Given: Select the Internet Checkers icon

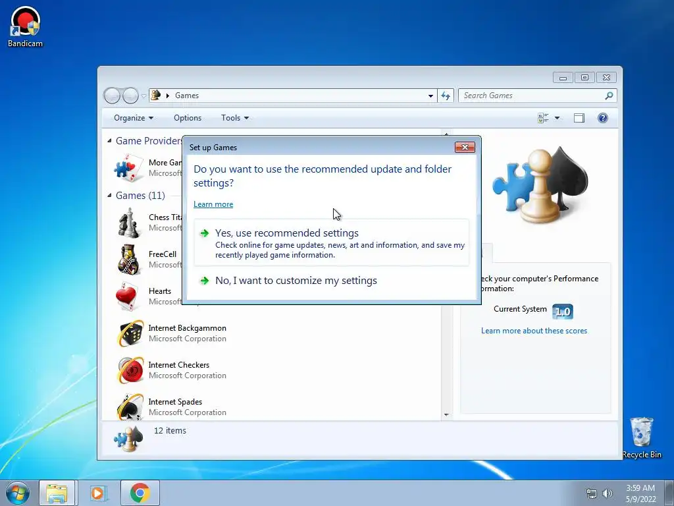Looking at the screenshot, I should click(130, 370).
